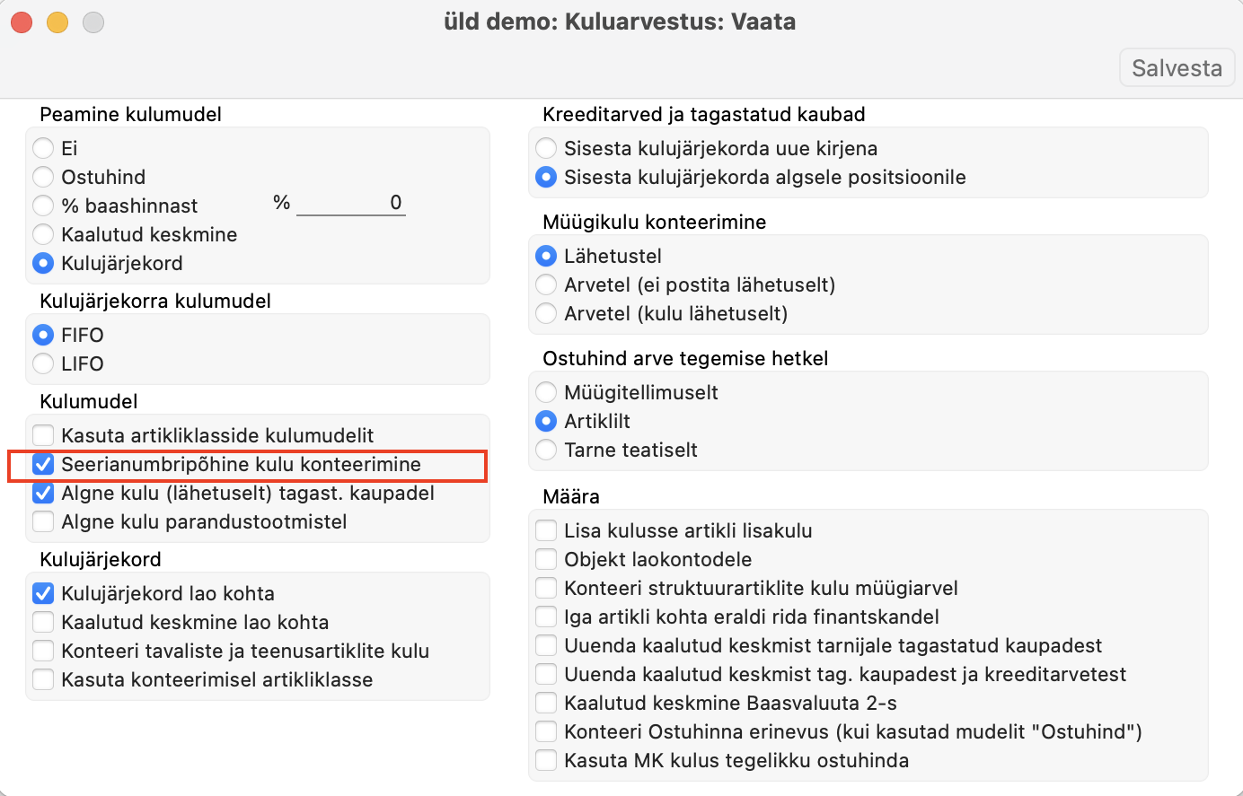Click the % baashinnast percentage field
This screenshot has height=796, width=1243.
click(x=351, y=203)
